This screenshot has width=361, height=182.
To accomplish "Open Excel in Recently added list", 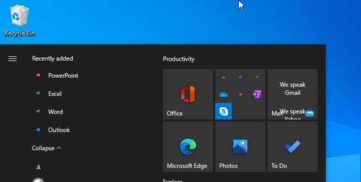I will click(55, 93).
